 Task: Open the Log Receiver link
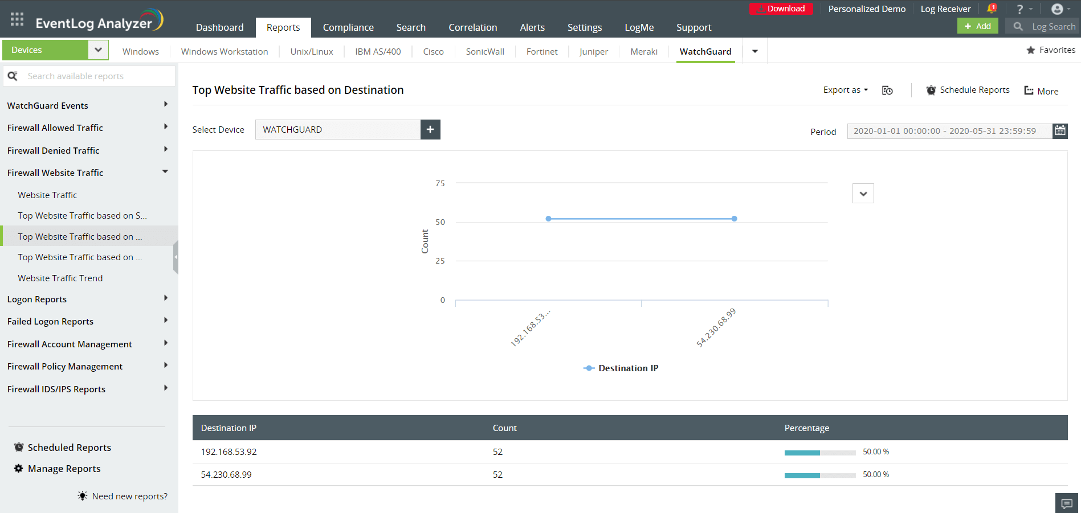click(x=945, y=9)
